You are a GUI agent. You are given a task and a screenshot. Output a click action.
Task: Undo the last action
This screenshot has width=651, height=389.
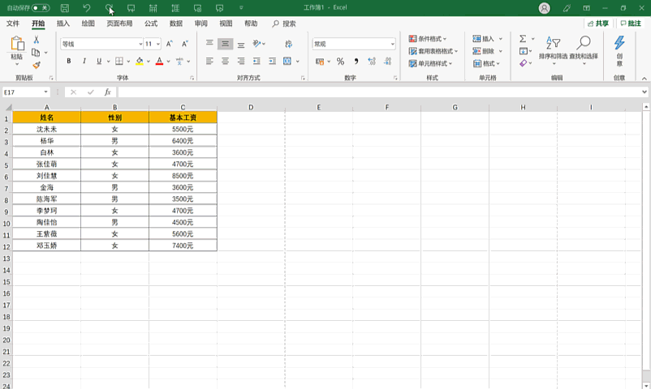tap(86, 8)
